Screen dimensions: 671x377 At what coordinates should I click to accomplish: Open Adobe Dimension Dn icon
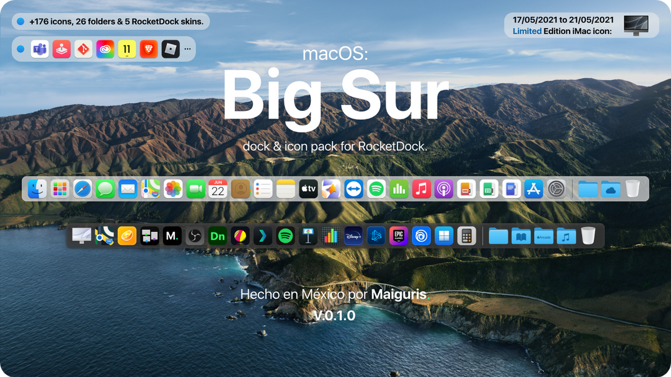[217, 236]
